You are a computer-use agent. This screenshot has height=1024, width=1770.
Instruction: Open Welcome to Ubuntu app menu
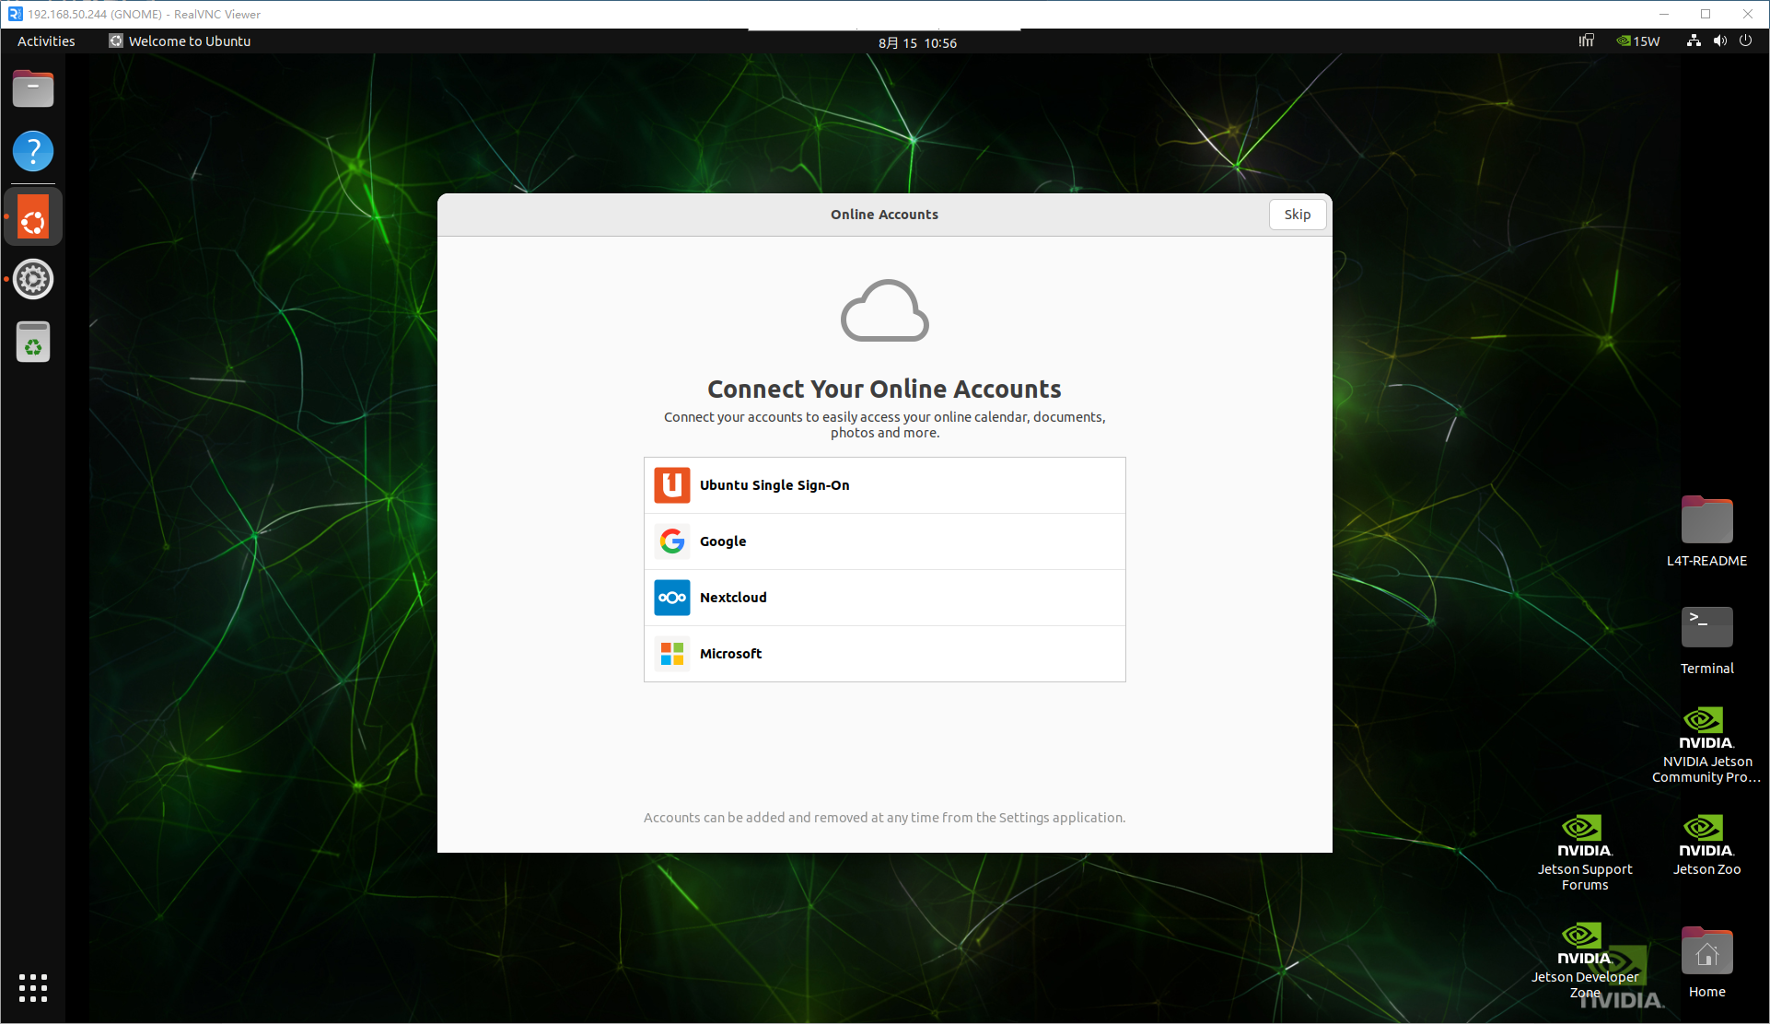pos(180,41)
